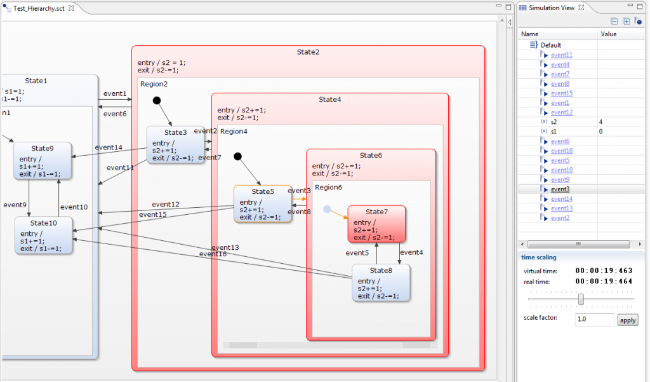Select the State3 node in the diagram
The height and width of the screenshot is (382, 650).
[176, 144]
